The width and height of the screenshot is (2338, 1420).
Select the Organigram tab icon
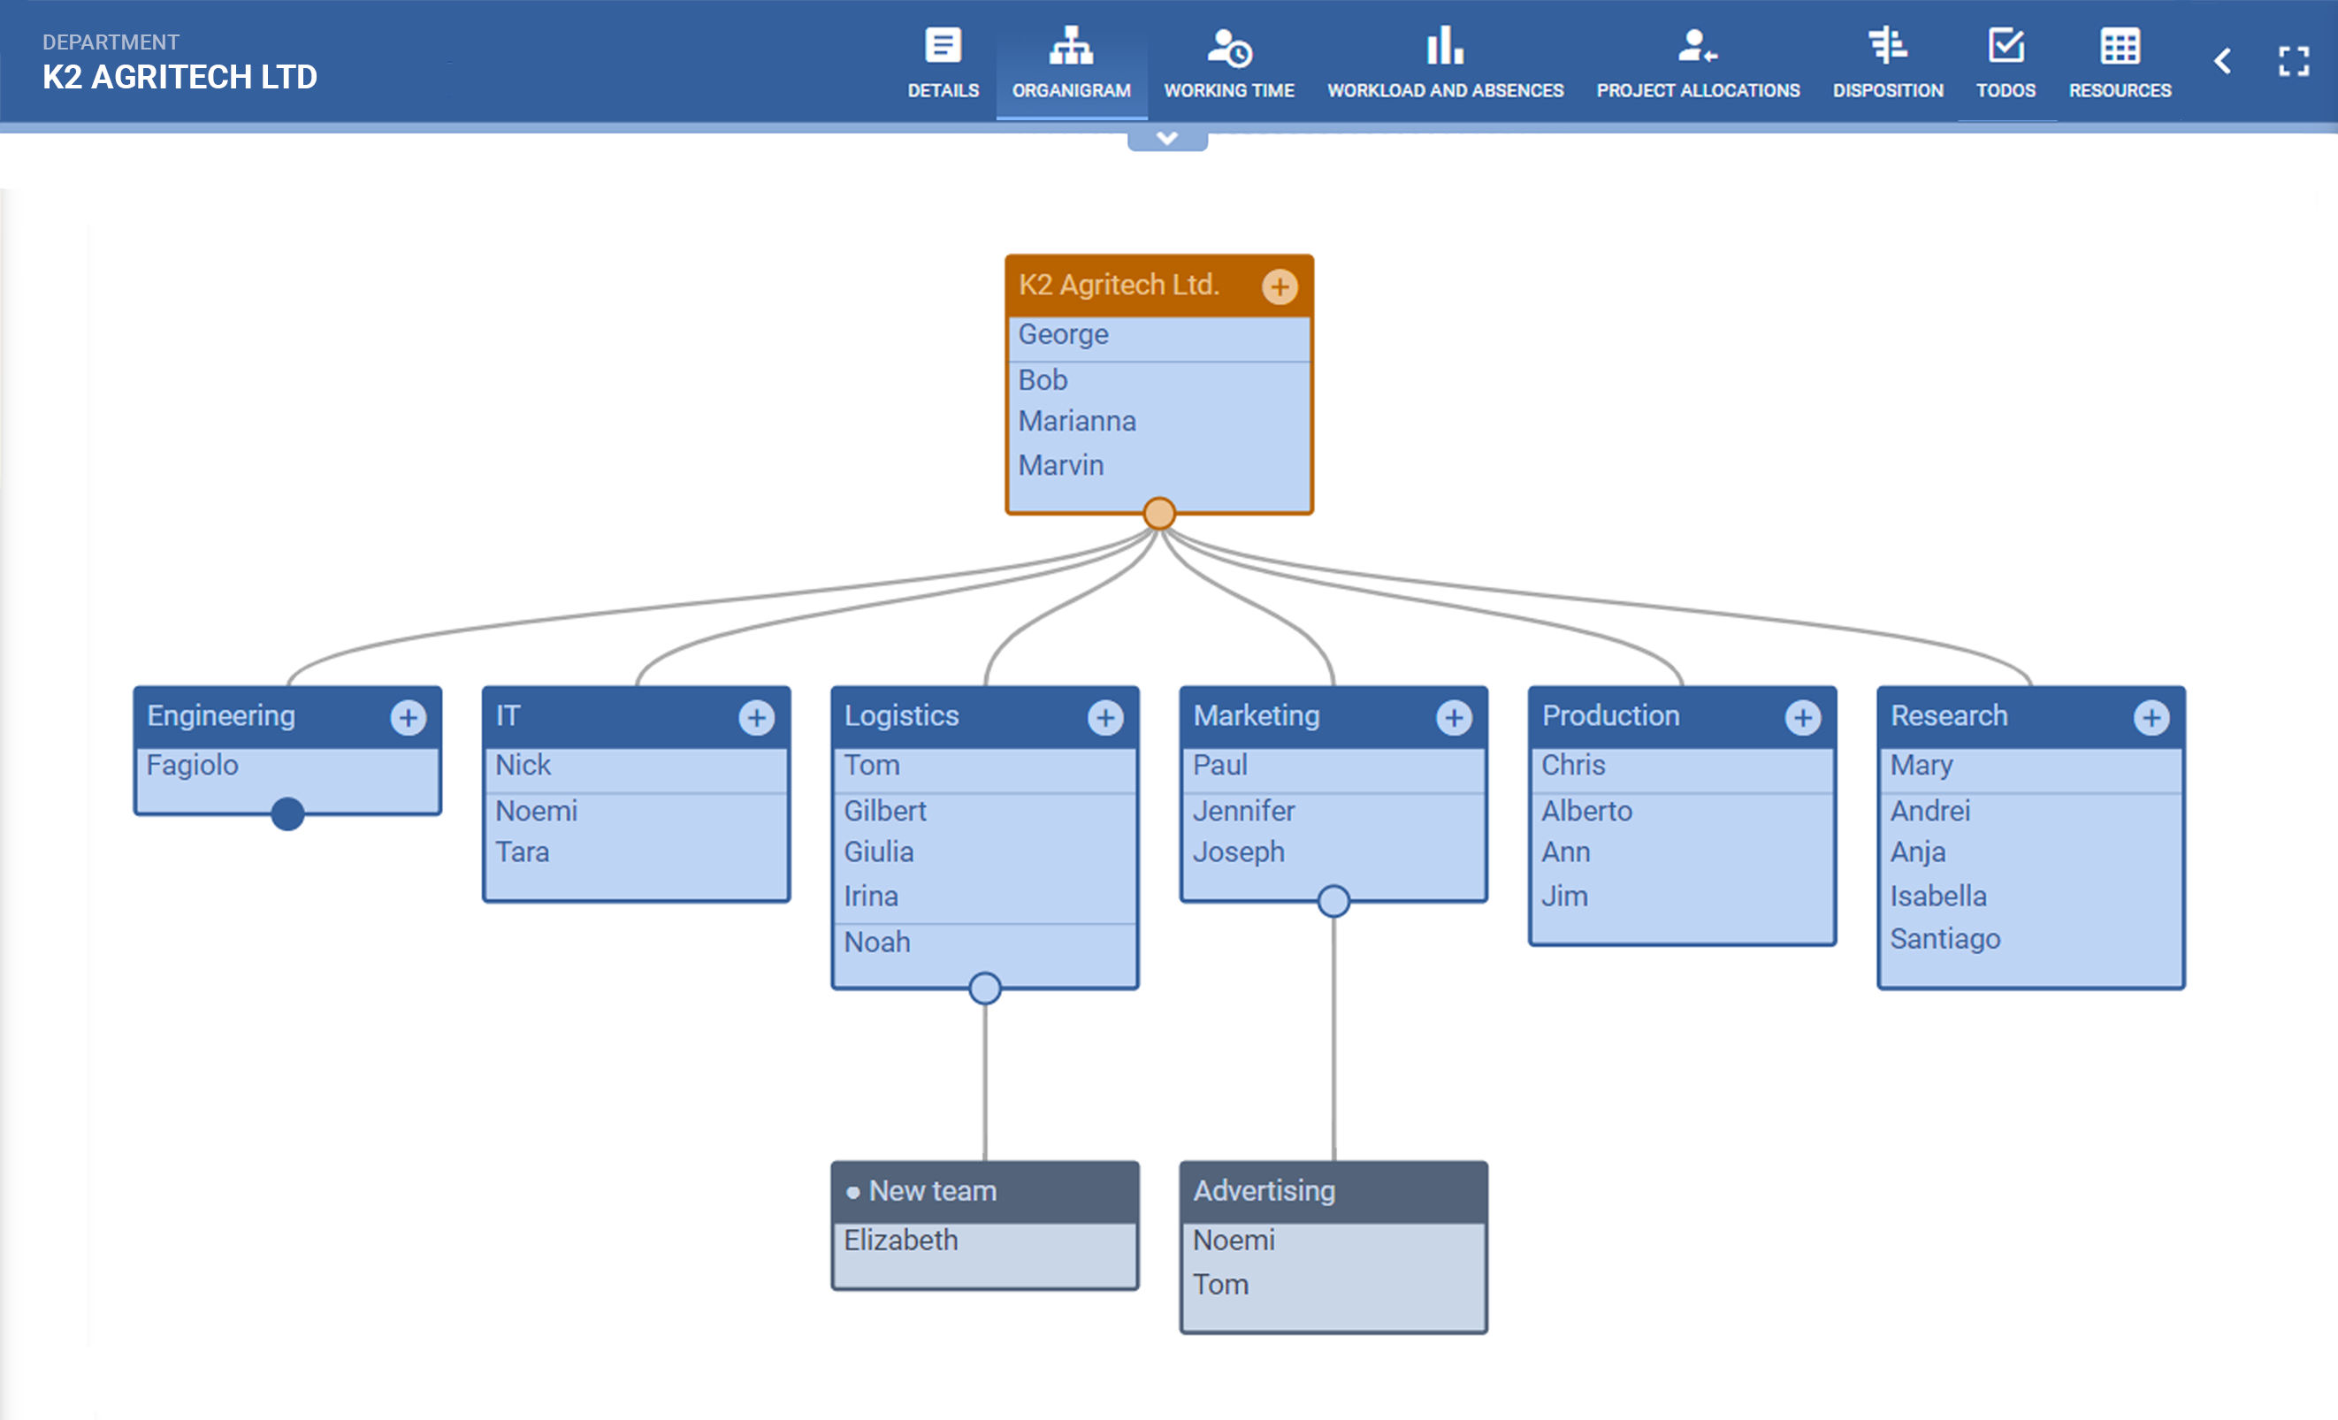coord(1070,45)
